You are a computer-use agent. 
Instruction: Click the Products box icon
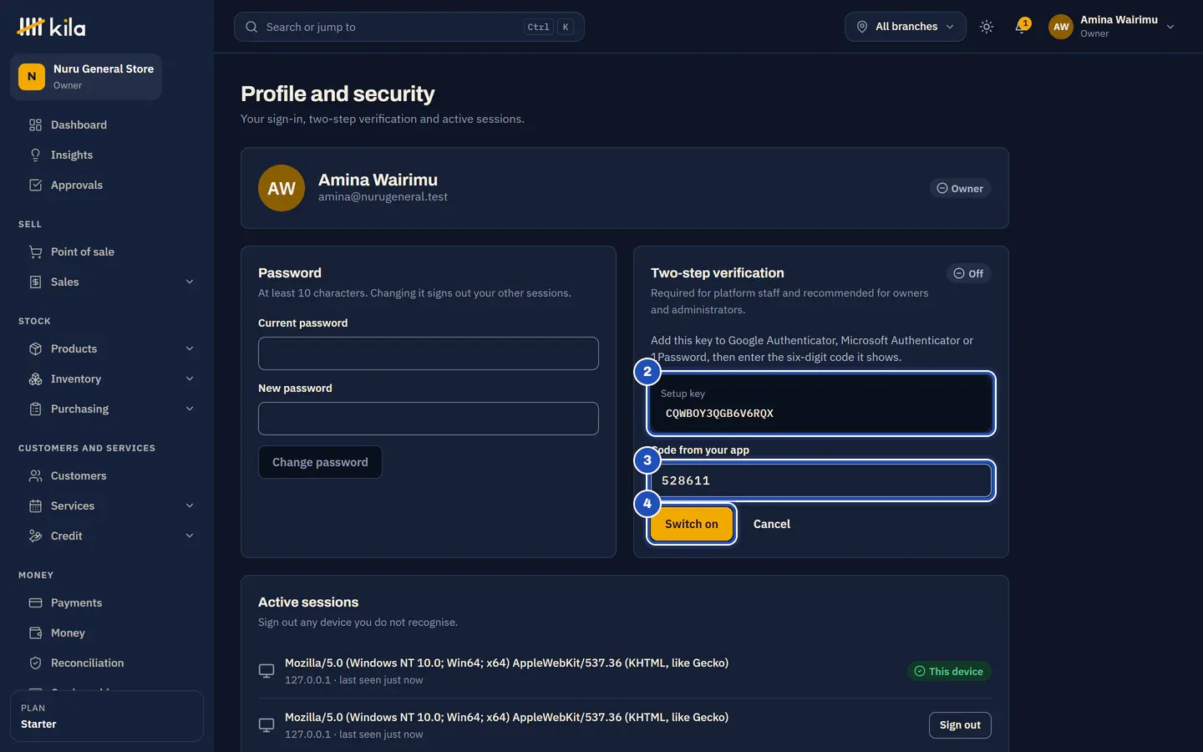click(x=35, y=349)
